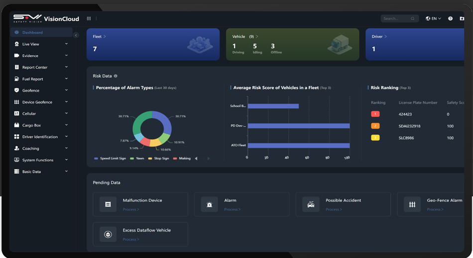Click the Possible Accident car icon
This screenshot has width=473, height=258.
click(311, 204)
